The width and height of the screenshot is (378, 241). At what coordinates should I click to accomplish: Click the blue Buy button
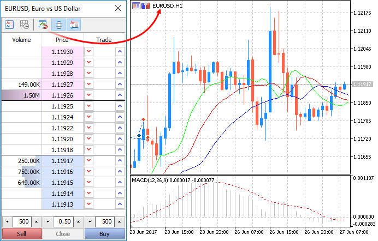105,234
